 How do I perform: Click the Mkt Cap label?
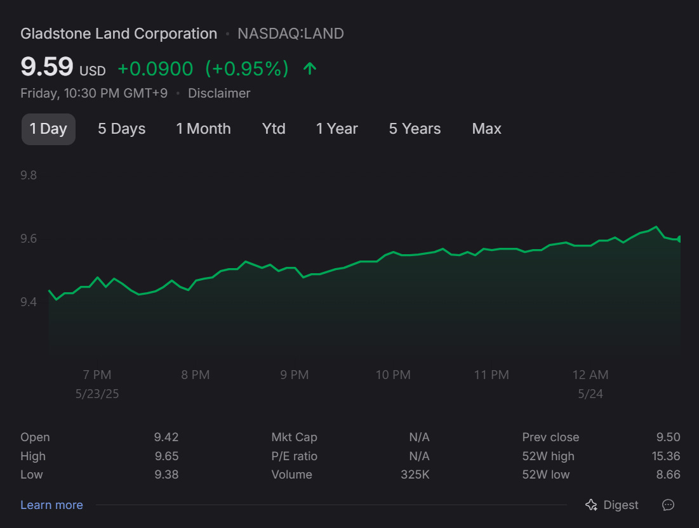pyautogui.click(x=294, y=437)
